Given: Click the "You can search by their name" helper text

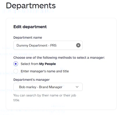Looking at the screenshot, I should pos(45,98).
